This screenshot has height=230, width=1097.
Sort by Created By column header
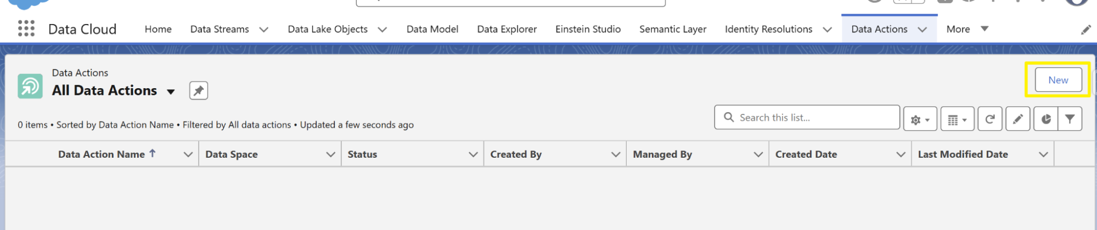[516, 154]
